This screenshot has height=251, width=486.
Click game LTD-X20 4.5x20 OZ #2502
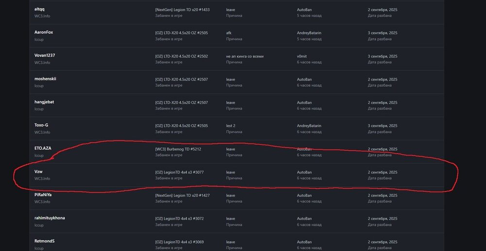(181, 56)
